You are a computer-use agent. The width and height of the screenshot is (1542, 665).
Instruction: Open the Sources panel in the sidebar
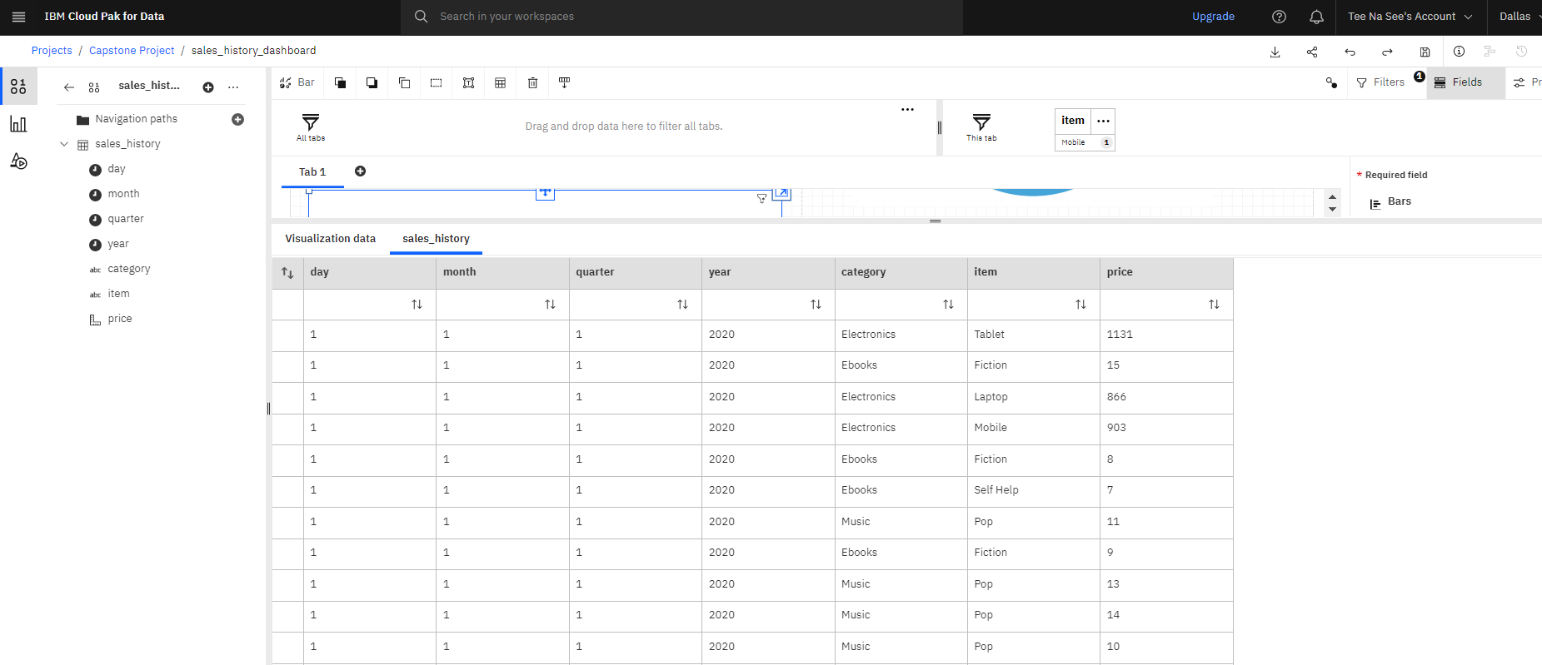(x=18, y=87)
